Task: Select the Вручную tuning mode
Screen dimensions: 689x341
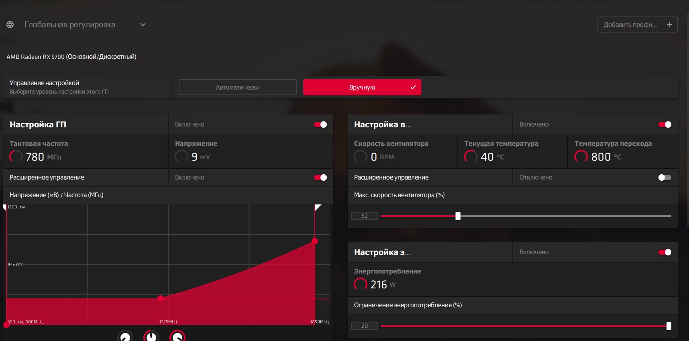Action: tap(362, 87)
